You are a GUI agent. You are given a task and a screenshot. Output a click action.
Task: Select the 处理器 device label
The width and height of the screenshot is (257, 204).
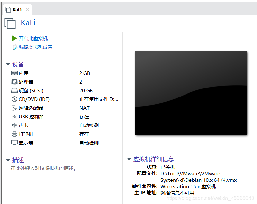tap(26, 82)
